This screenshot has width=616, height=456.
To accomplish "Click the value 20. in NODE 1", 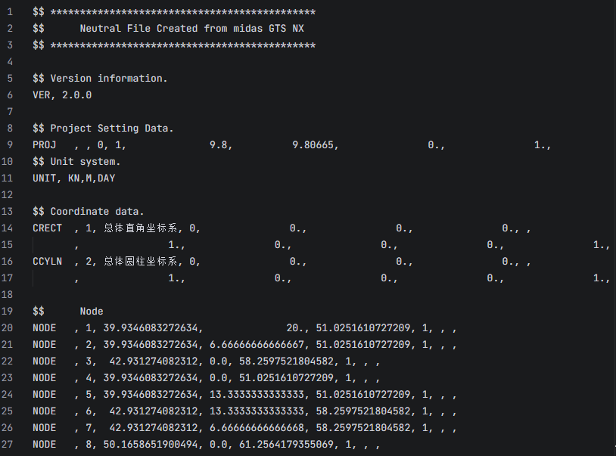I will [295, 328].
